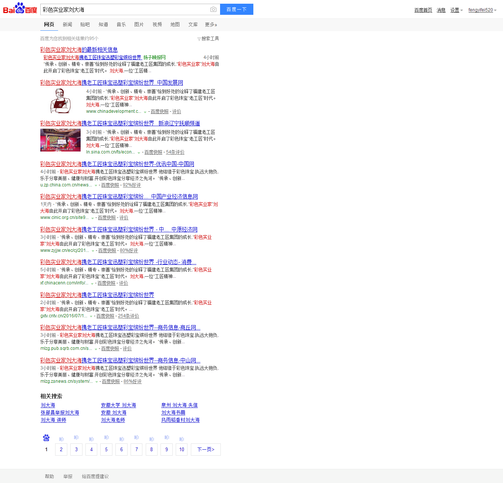Expand arrow next to gxtv.cntv.cn URL
The height and width of the screenshot is (483, 503).
pos(91,316)
